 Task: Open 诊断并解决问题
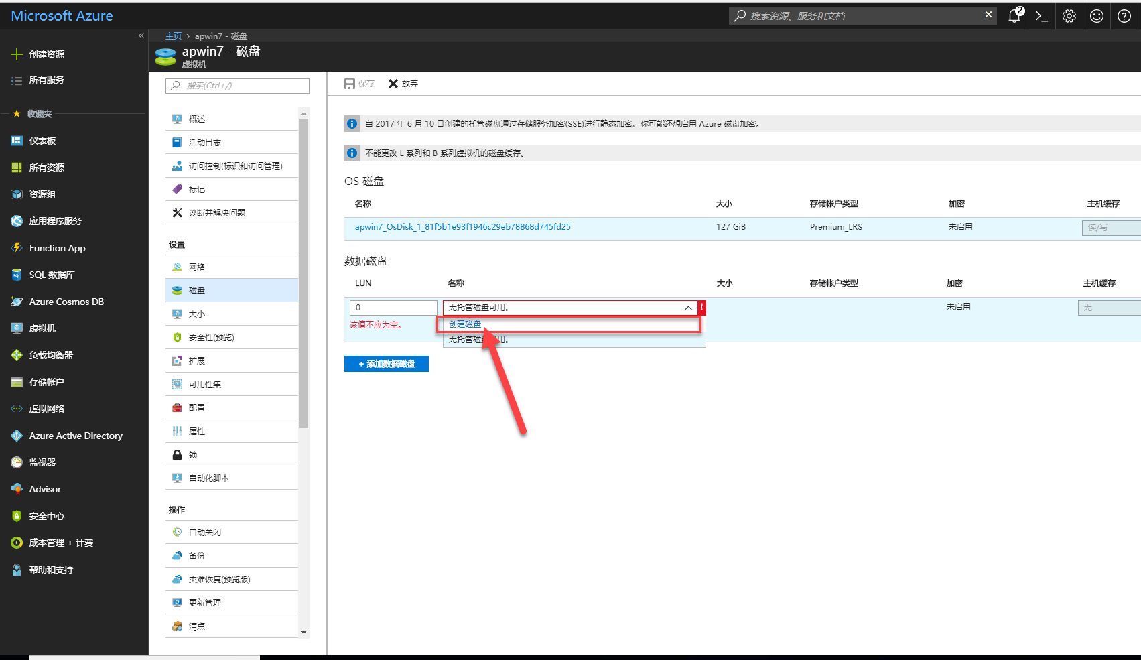tap(232, 212)
